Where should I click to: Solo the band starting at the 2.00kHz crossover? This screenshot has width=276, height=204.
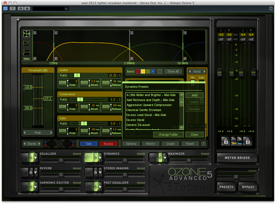pyautogui.click(x=132, y=33)
